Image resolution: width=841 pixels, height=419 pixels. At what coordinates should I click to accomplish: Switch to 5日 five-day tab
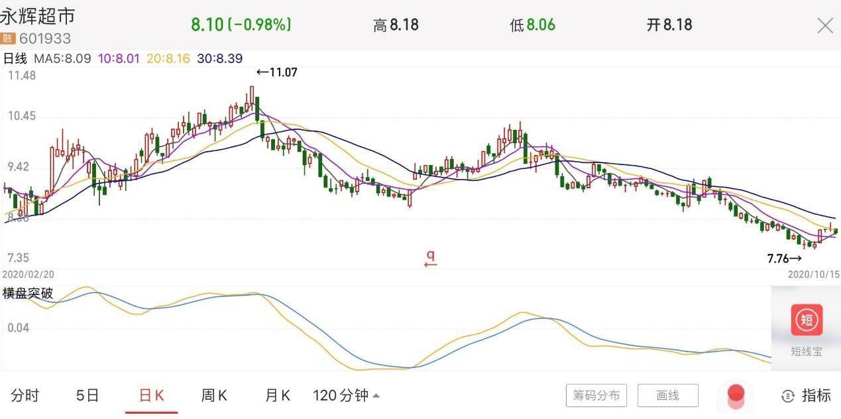87,396
